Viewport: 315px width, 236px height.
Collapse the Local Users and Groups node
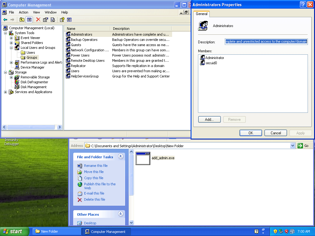[11, 48]
